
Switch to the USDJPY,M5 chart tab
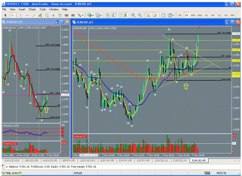143,161
